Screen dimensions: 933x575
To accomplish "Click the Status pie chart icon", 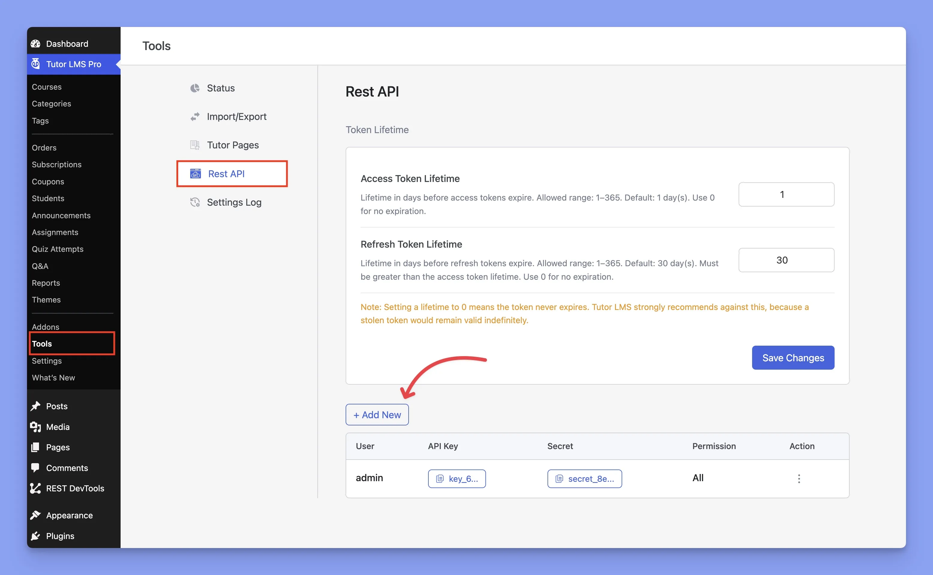I will (195, 88).
